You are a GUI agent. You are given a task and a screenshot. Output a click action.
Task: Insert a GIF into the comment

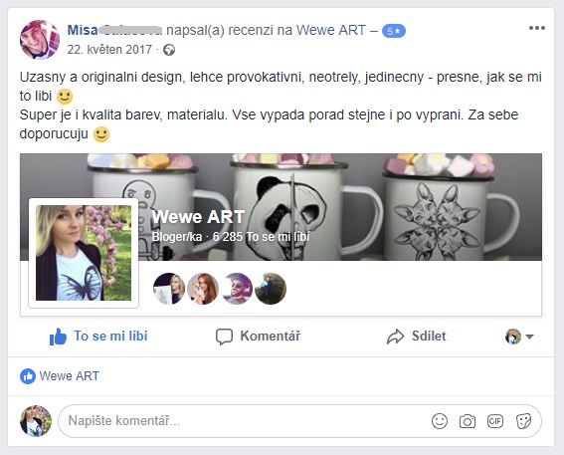pyautogui.click(x=495, y=421)
